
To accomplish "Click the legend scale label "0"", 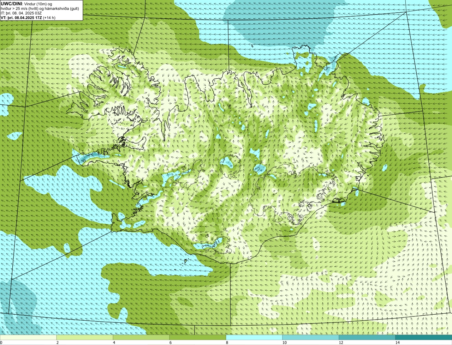I will click(x=1, y=343).
